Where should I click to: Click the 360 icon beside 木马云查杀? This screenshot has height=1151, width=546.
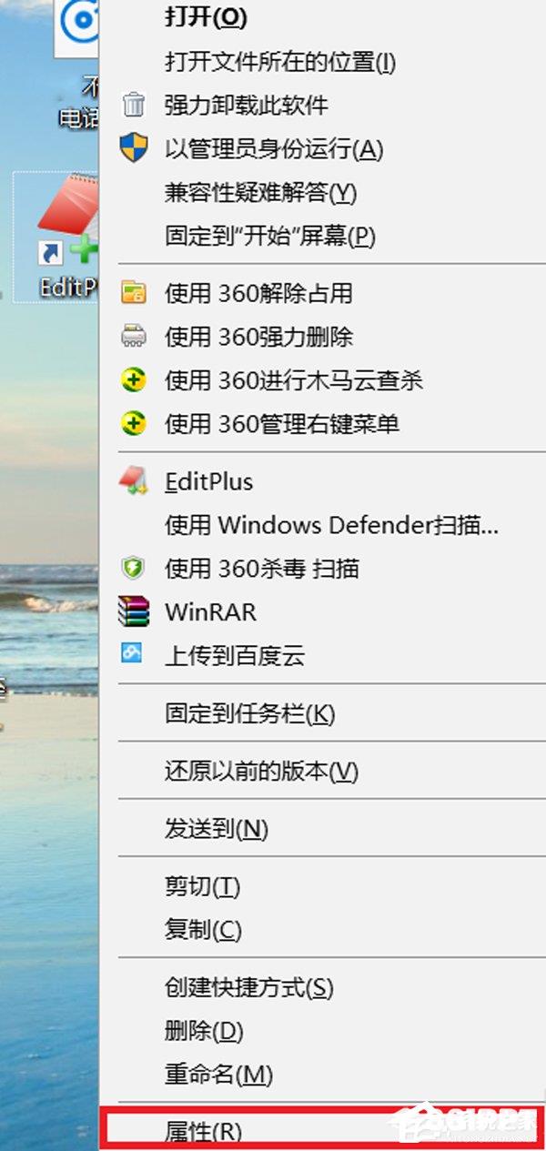click(134, 380)
